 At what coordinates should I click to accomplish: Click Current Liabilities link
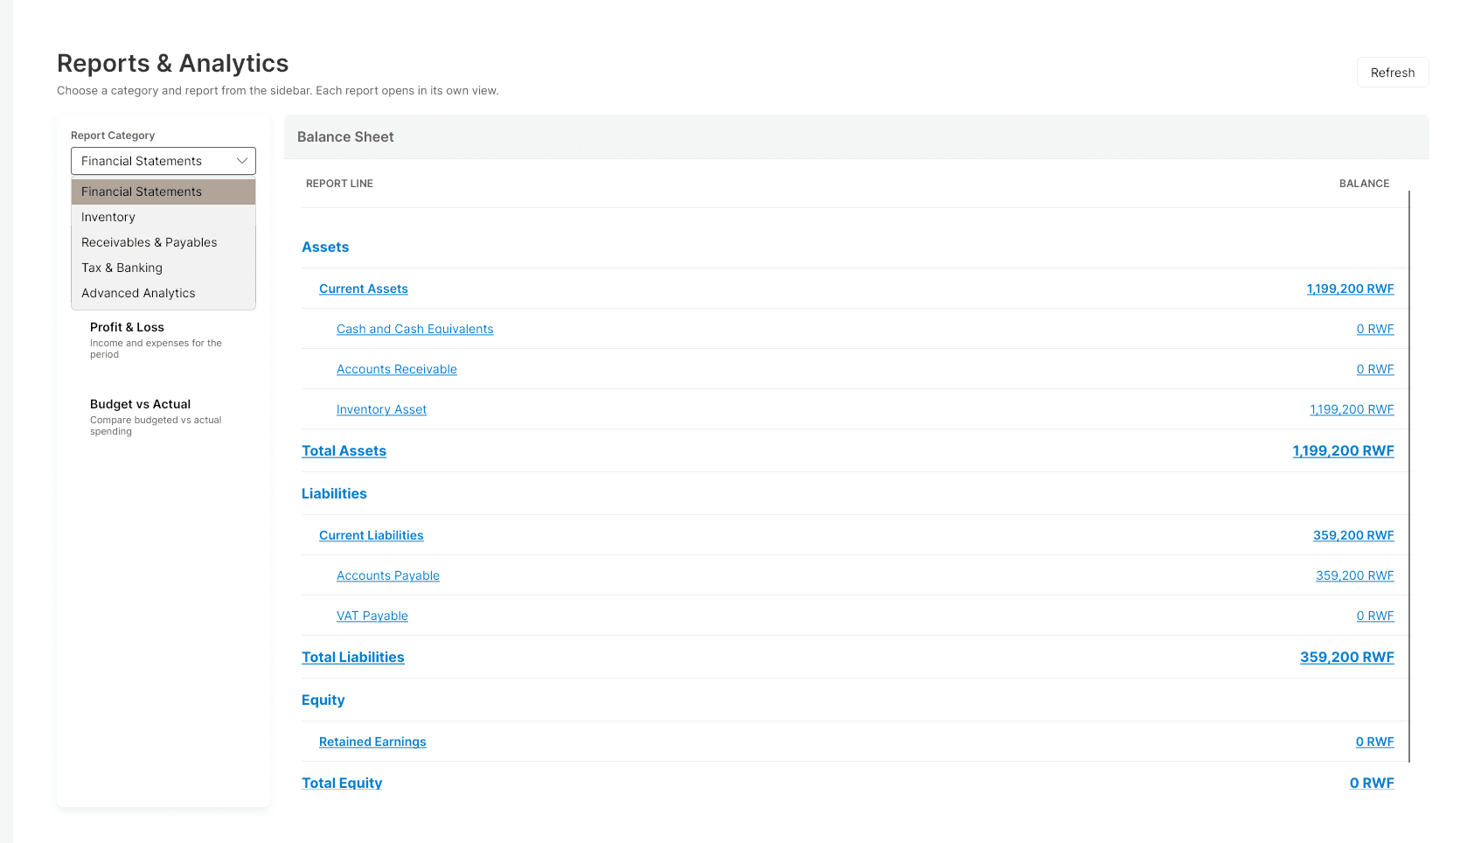(x=372, y=535)
